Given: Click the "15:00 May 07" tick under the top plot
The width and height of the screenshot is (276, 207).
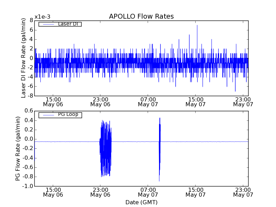Looking at the screenshot, I should (195, 101).
